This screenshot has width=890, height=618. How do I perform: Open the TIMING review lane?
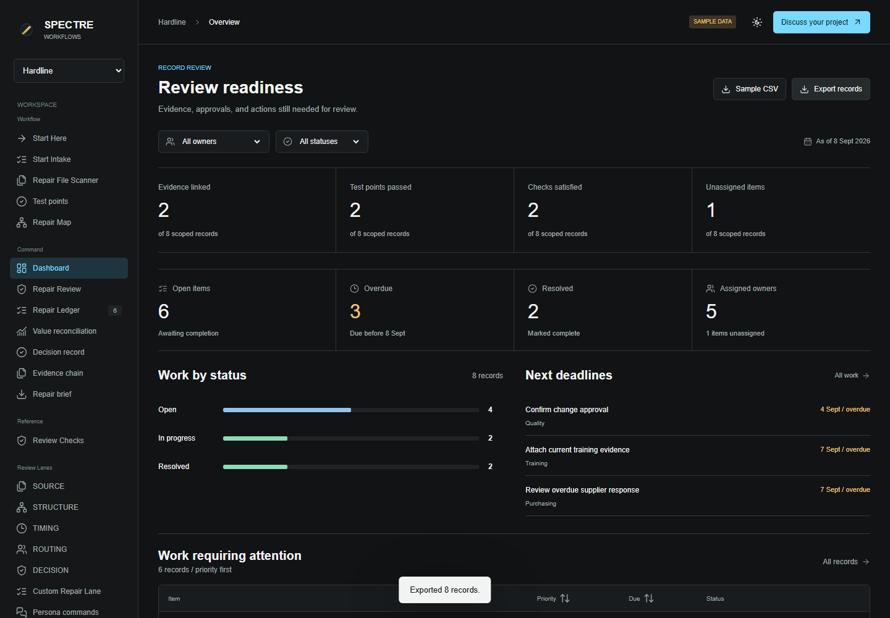[x=69, y=528]
